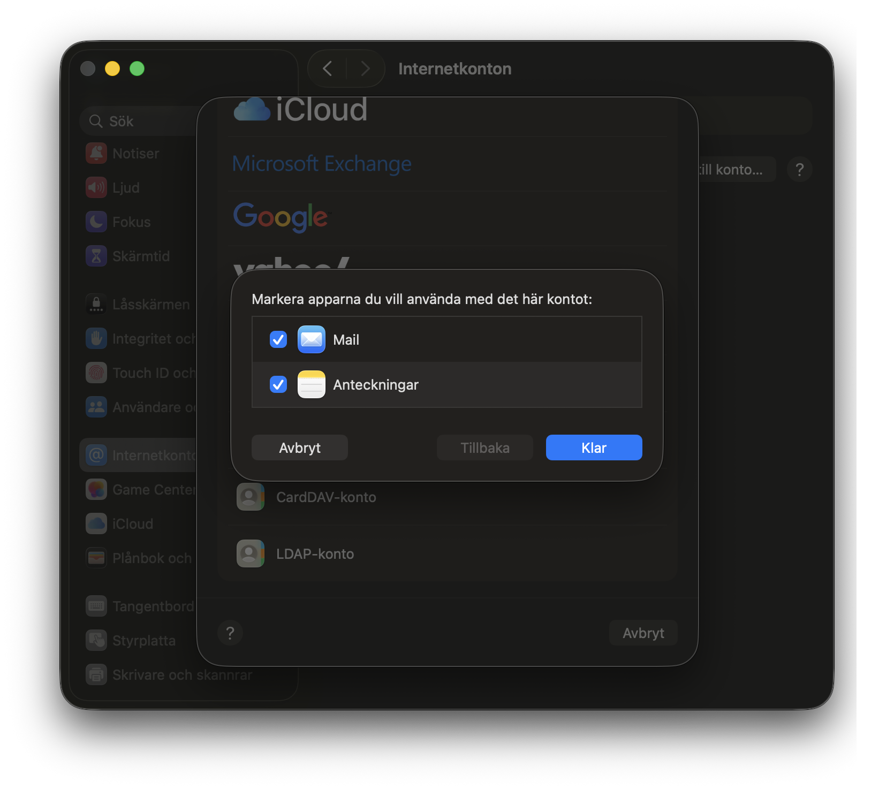Click the Mail app icon
Screen dimensions: 894x789
click(x=311, y=339)
